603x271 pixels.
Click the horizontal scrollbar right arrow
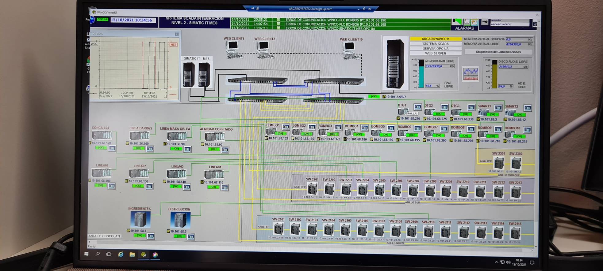tap(532, 251)
